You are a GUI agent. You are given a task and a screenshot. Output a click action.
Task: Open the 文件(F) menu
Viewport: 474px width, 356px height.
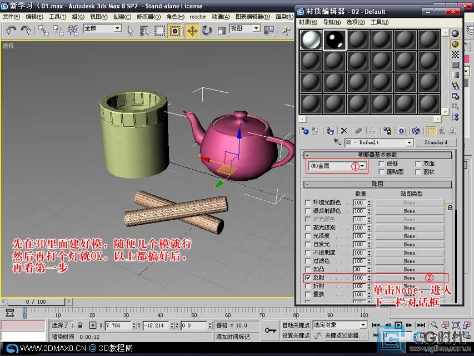click(11, 17)
